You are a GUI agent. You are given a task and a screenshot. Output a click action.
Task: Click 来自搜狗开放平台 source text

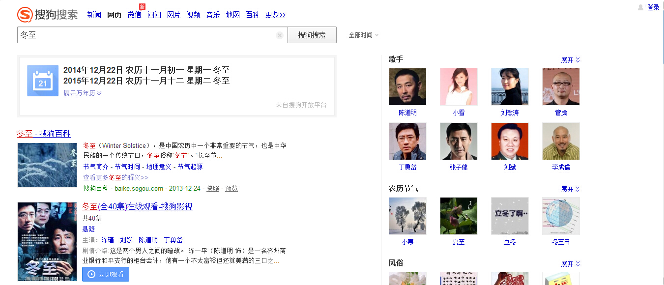pyautogui.click(x=301, y=105)
